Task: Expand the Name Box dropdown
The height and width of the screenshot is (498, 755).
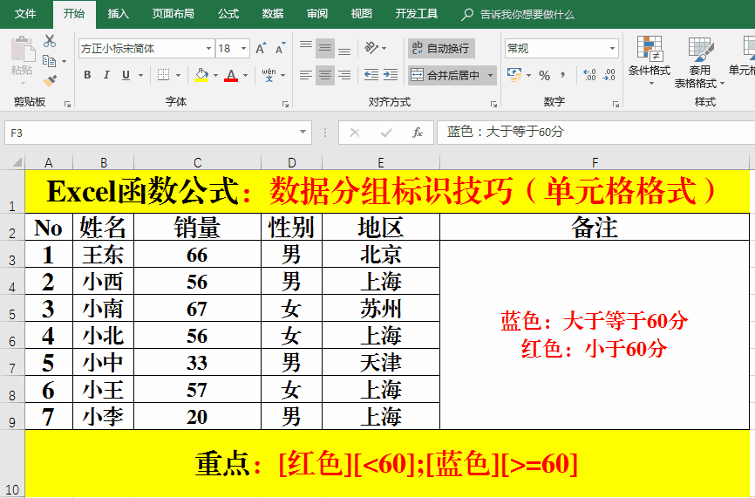Action: click(303, 132)
